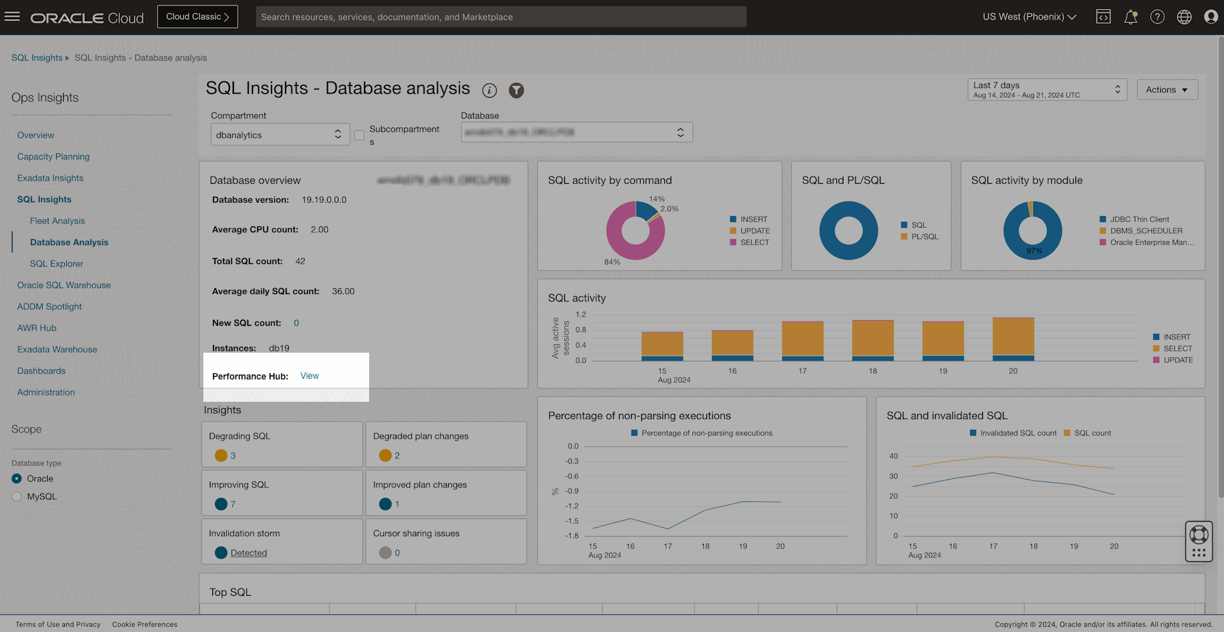Click the SELECT legend swatch in command chart
The image size is (1224, 632).
click(733, 242)
